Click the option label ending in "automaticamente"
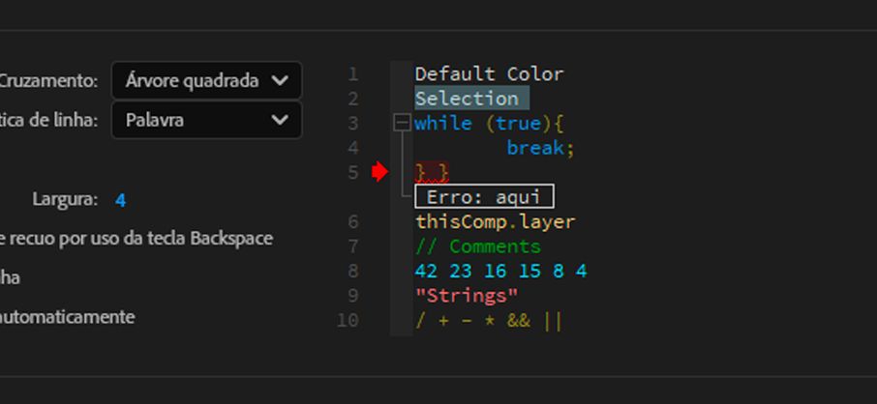The image size is (877, 404). tap(68, 317)
